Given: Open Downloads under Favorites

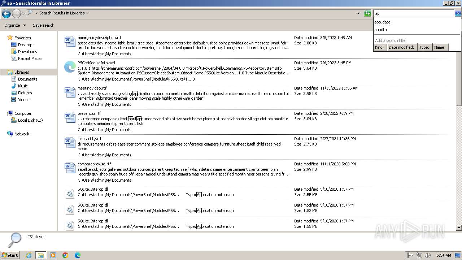Looking at the screenshot, I should tap(27, 52).
